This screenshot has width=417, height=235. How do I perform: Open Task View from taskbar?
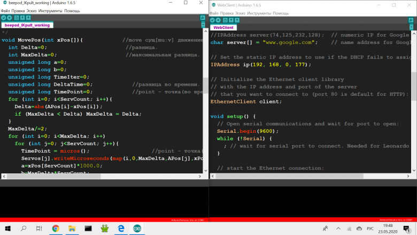click(x=39, y=229)
